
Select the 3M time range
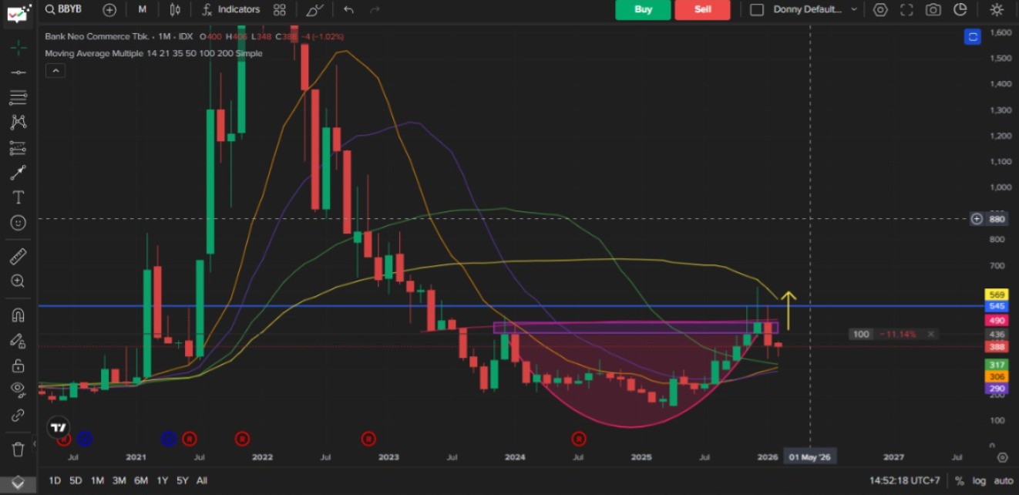pos(119,480)
